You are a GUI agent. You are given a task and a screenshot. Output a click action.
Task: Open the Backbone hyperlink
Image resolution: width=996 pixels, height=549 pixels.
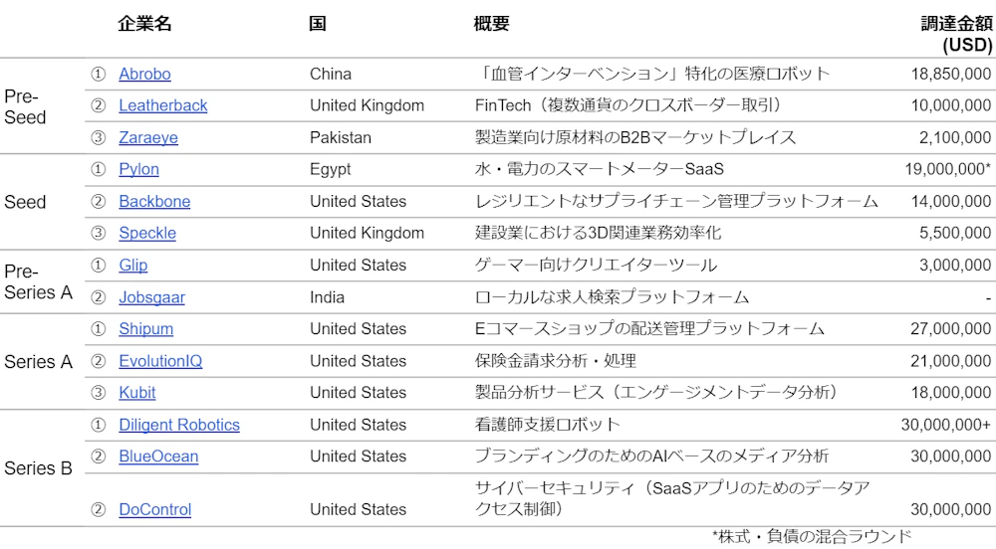click(154, 201)
